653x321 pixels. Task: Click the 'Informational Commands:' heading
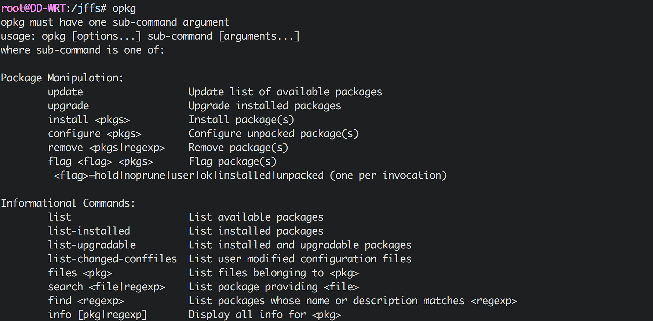(68, 203)
